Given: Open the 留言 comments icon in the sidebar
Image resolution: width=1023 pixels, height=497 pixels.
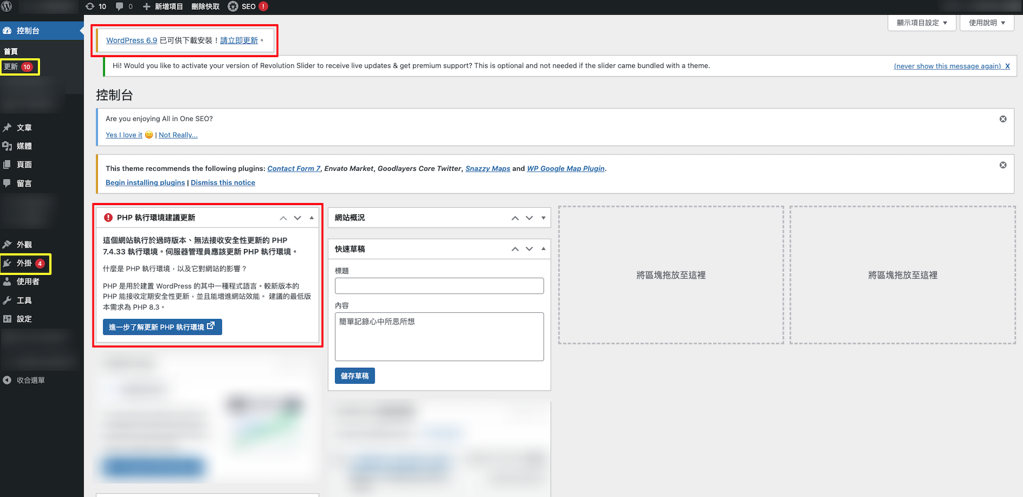Looking at the screenshot, I should [7, 184].
